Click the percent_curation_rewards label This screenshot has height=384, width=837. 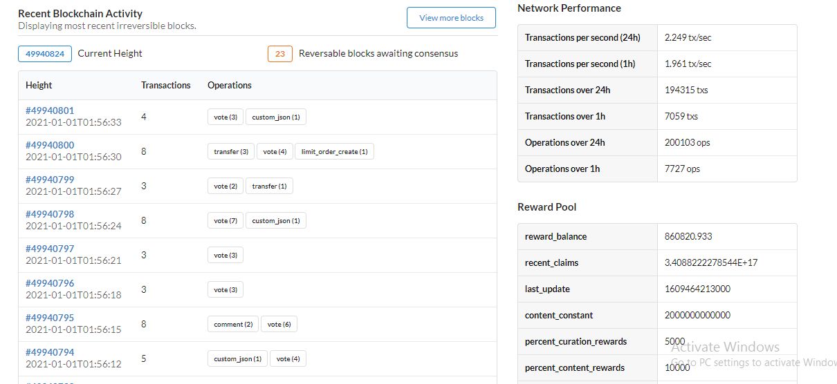(576, 341)
